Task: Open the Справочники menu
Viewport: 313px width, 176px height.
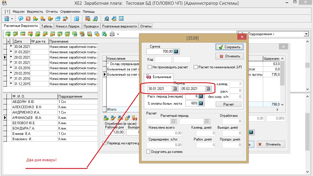Action: pyautogui.click(x=70, y=12)
